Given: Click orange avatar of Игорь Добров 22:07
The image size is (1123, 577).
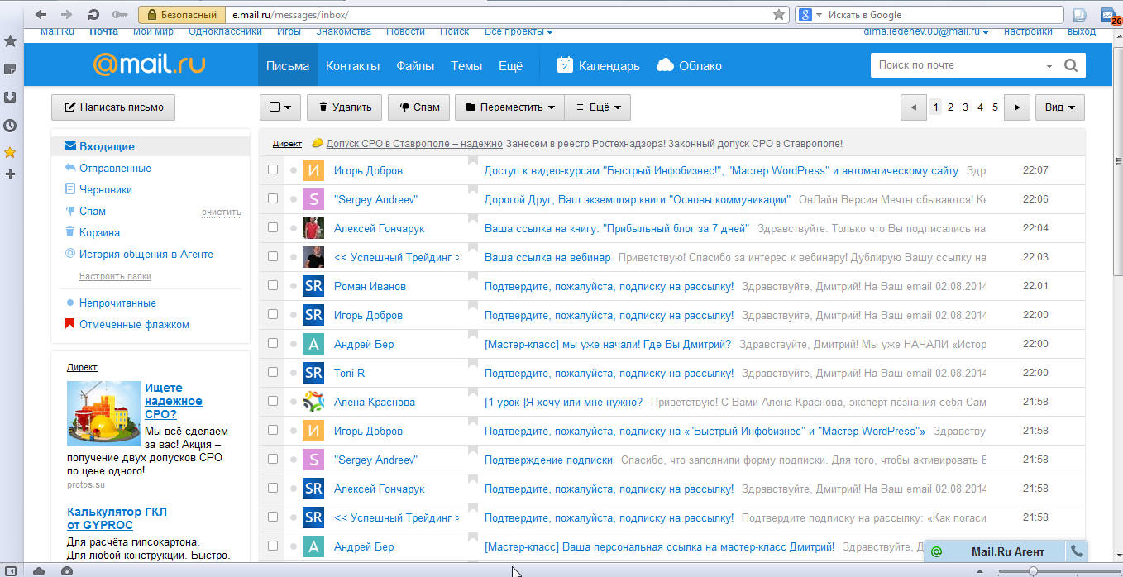Looking at the screenshot, I should tap(313, 170).
